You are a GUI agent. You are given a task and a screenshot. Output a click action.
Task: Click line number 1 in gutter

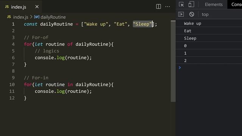(13, 24)
